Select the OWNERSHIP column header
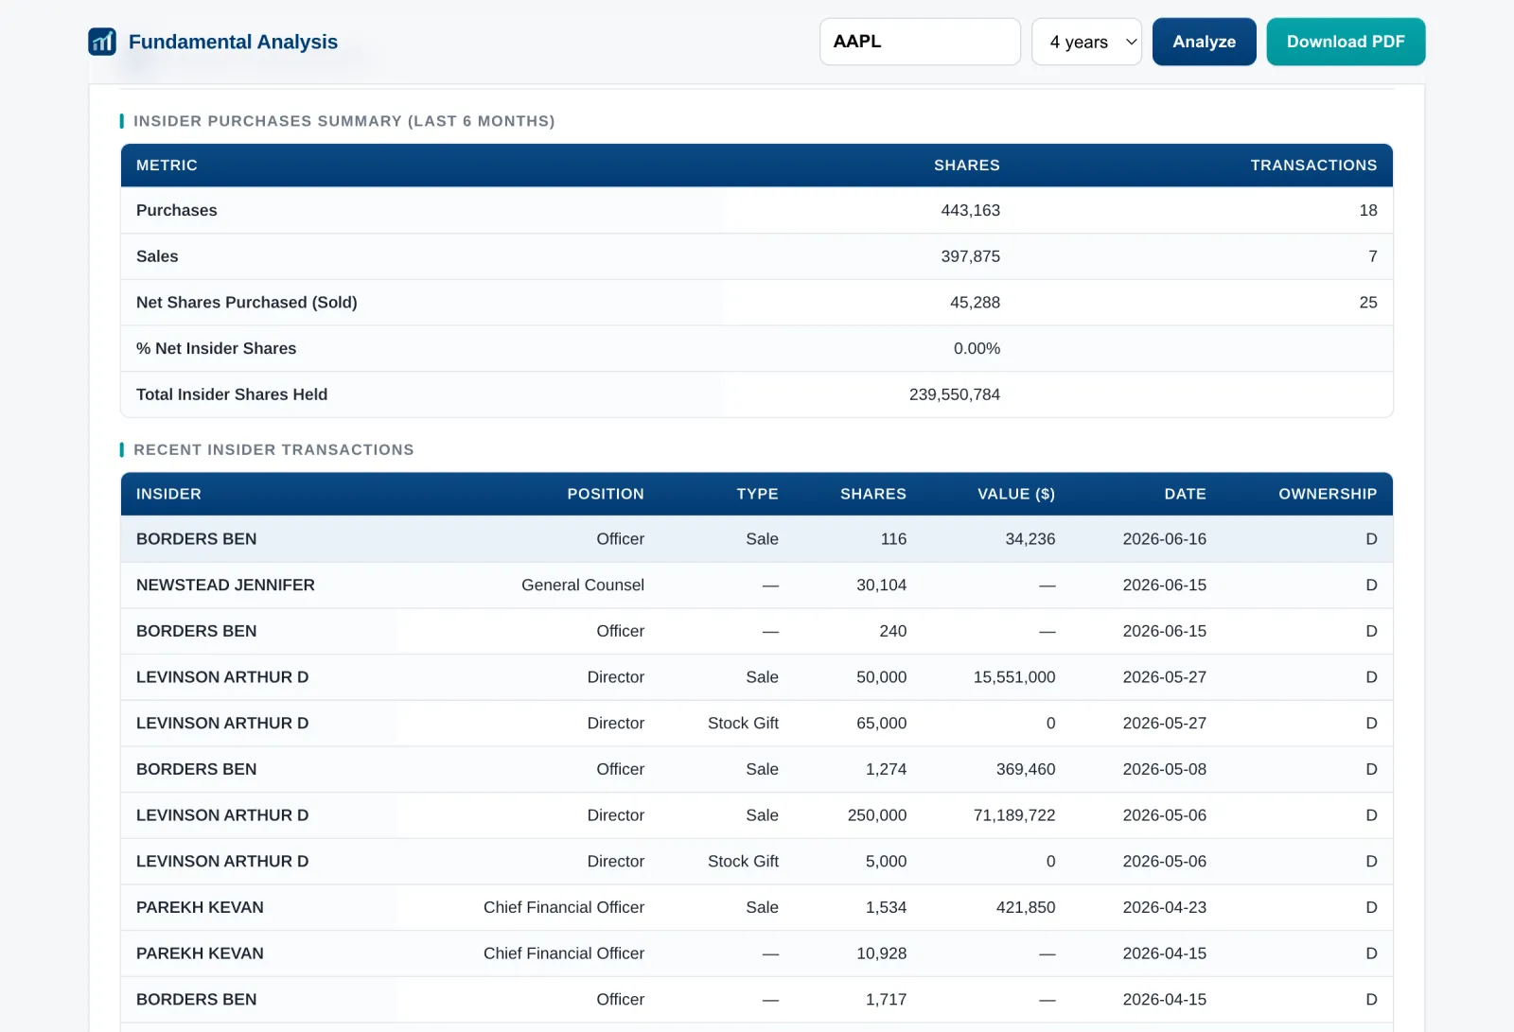1514x1032 pixels. click(x=1328, y=494)
